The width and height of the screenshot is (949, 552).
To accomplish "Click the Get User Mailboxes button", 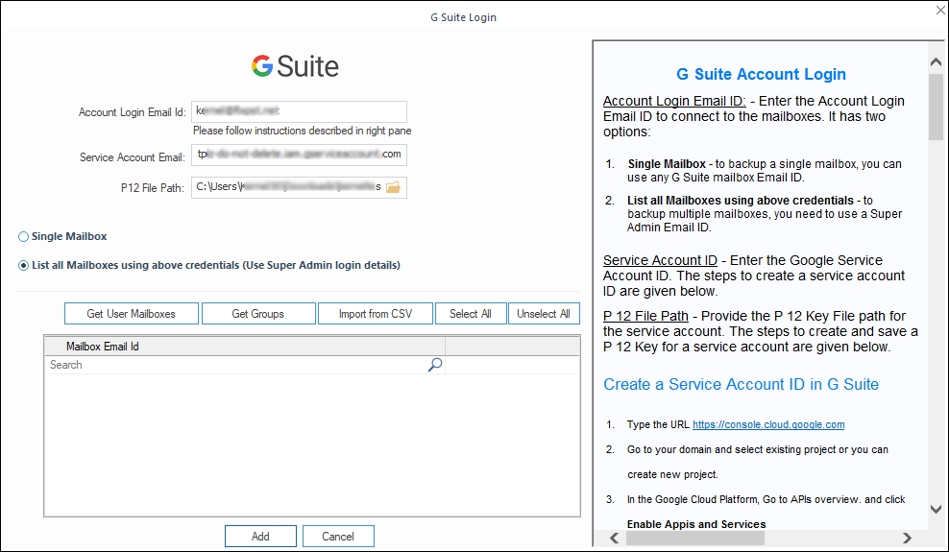I will (x=132, y=314).
